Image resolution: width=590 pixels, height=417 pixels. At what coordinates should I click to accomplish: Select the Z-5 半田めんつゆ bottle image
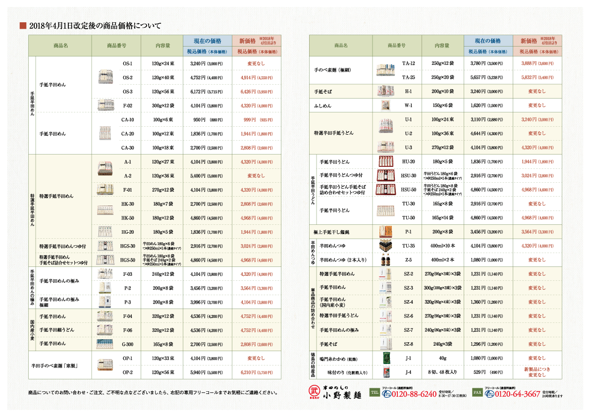coord(385,260)
